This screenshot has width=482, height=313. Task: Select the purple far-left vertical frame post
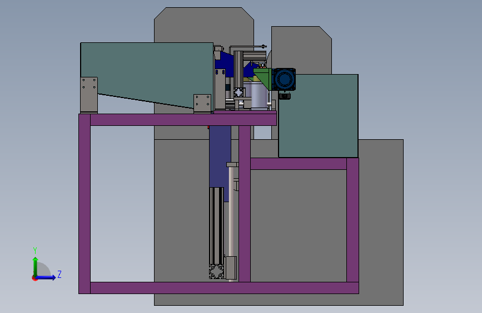coord(85,203)
